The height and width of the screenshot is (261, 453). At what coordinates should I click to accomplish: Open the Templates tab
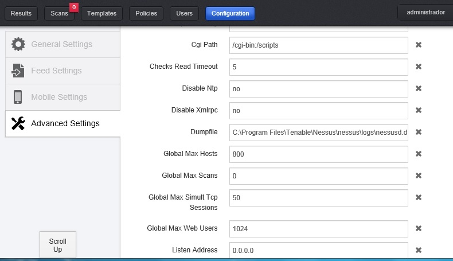point(101,13)
